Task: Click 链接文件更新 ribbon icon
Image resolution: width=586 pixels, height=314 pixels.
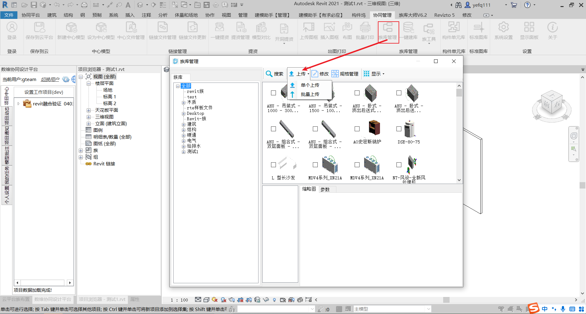Action: (193, 30)
